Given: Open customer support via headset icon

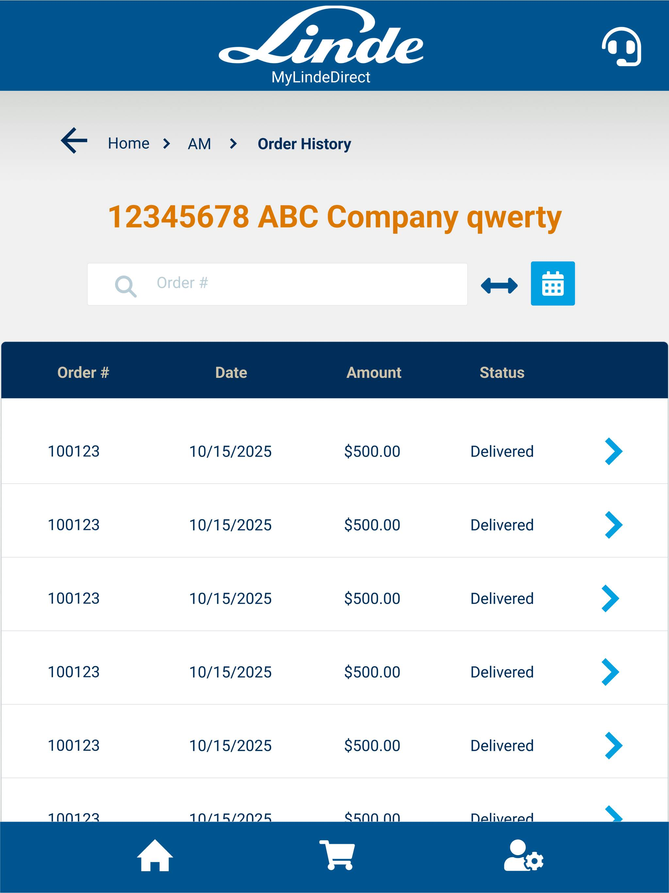Looking at the screenshot, I should click(621, 46).
